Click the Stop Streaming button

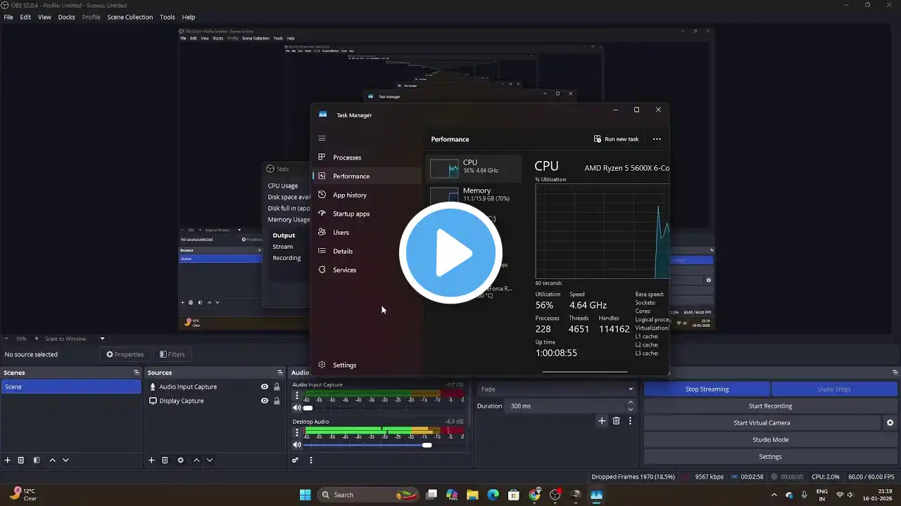click(707, 389)
